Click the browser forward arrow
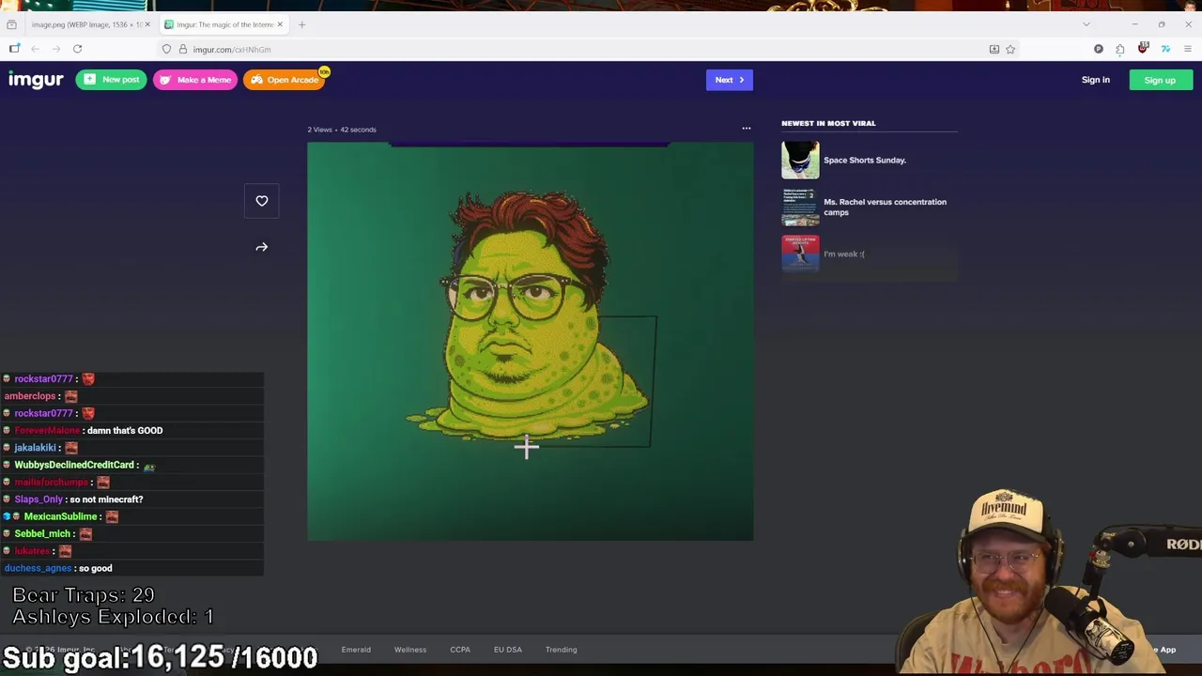 coord(56,49)
